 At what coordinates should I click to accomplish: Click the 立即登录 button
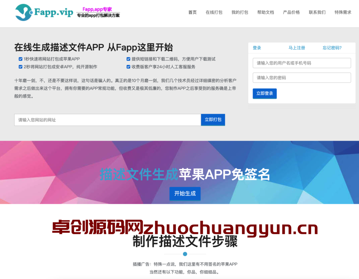(x=265, y=93)
